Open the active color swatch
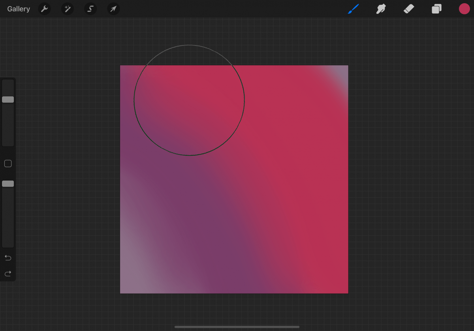Image resolution: width=474 pixels, height=331 pixels. tap(465, 9)
